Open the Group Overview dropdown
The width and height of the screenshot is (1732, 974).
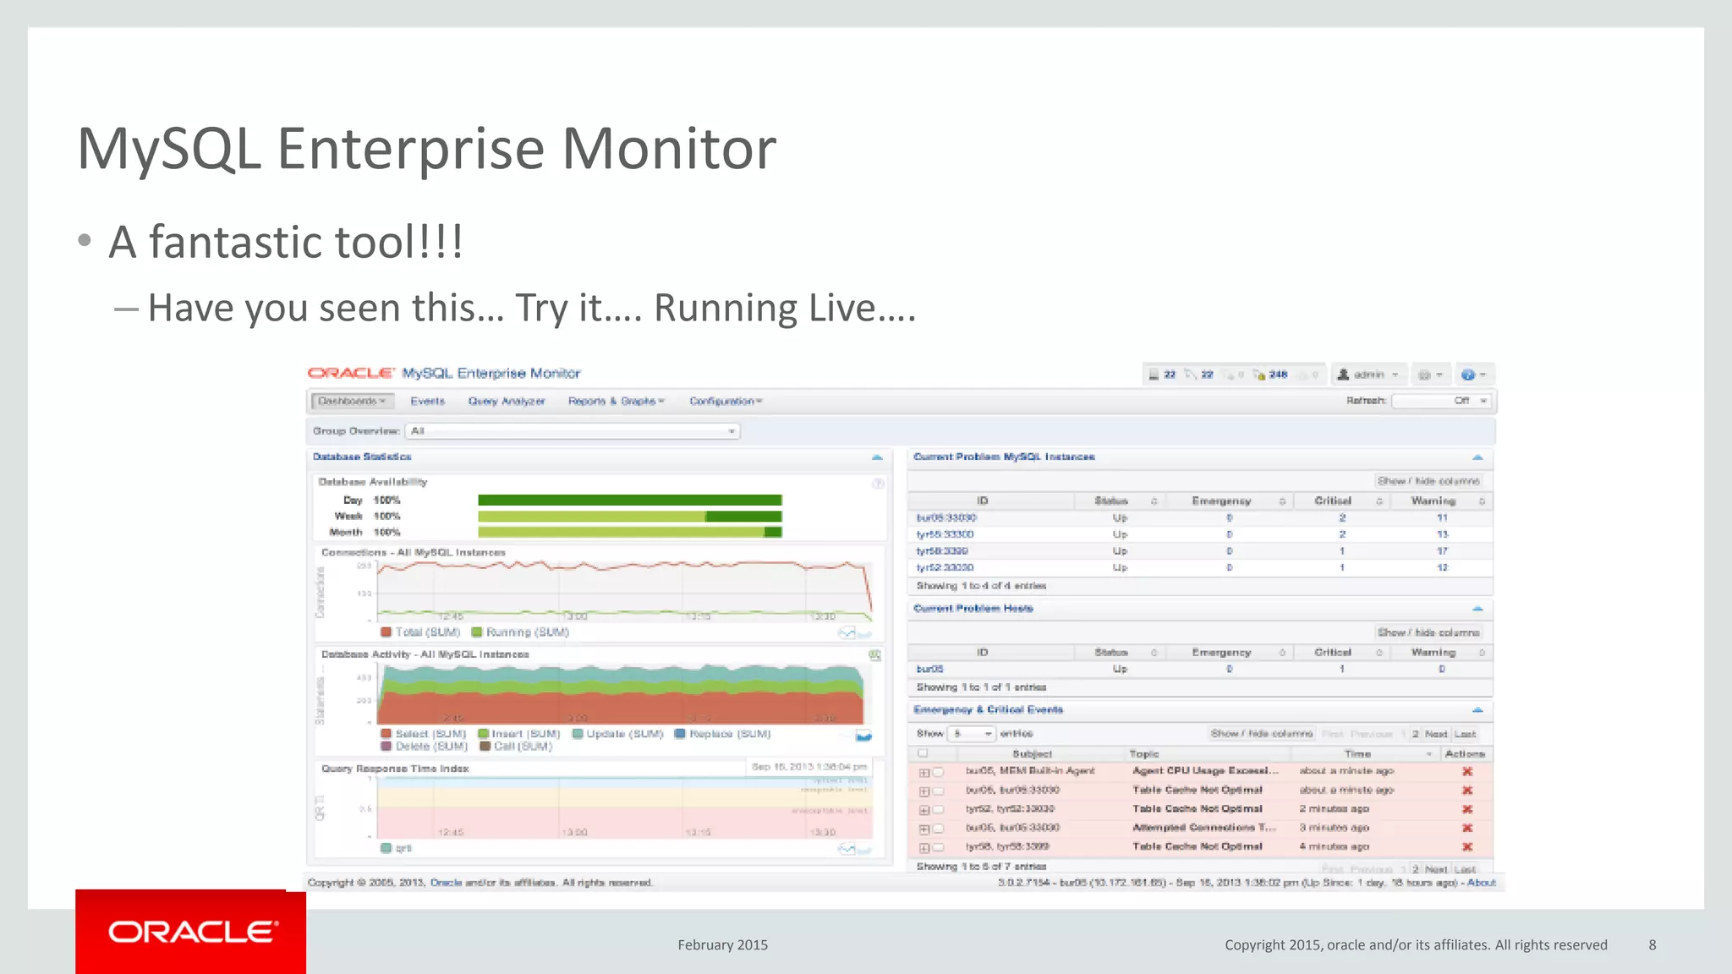[x=573, y=431]
